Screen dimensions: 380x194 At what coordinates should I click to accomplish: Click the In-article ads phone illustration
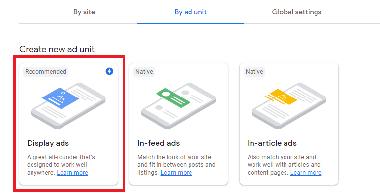click(289, 106)
